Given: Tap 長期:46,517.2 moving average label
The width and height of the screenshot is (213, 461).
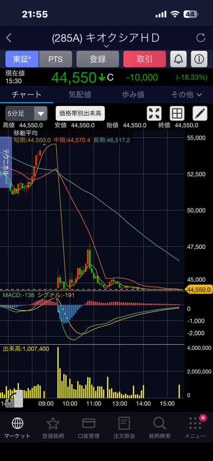Looking at the screenshot, I should (x=111, y=140).
